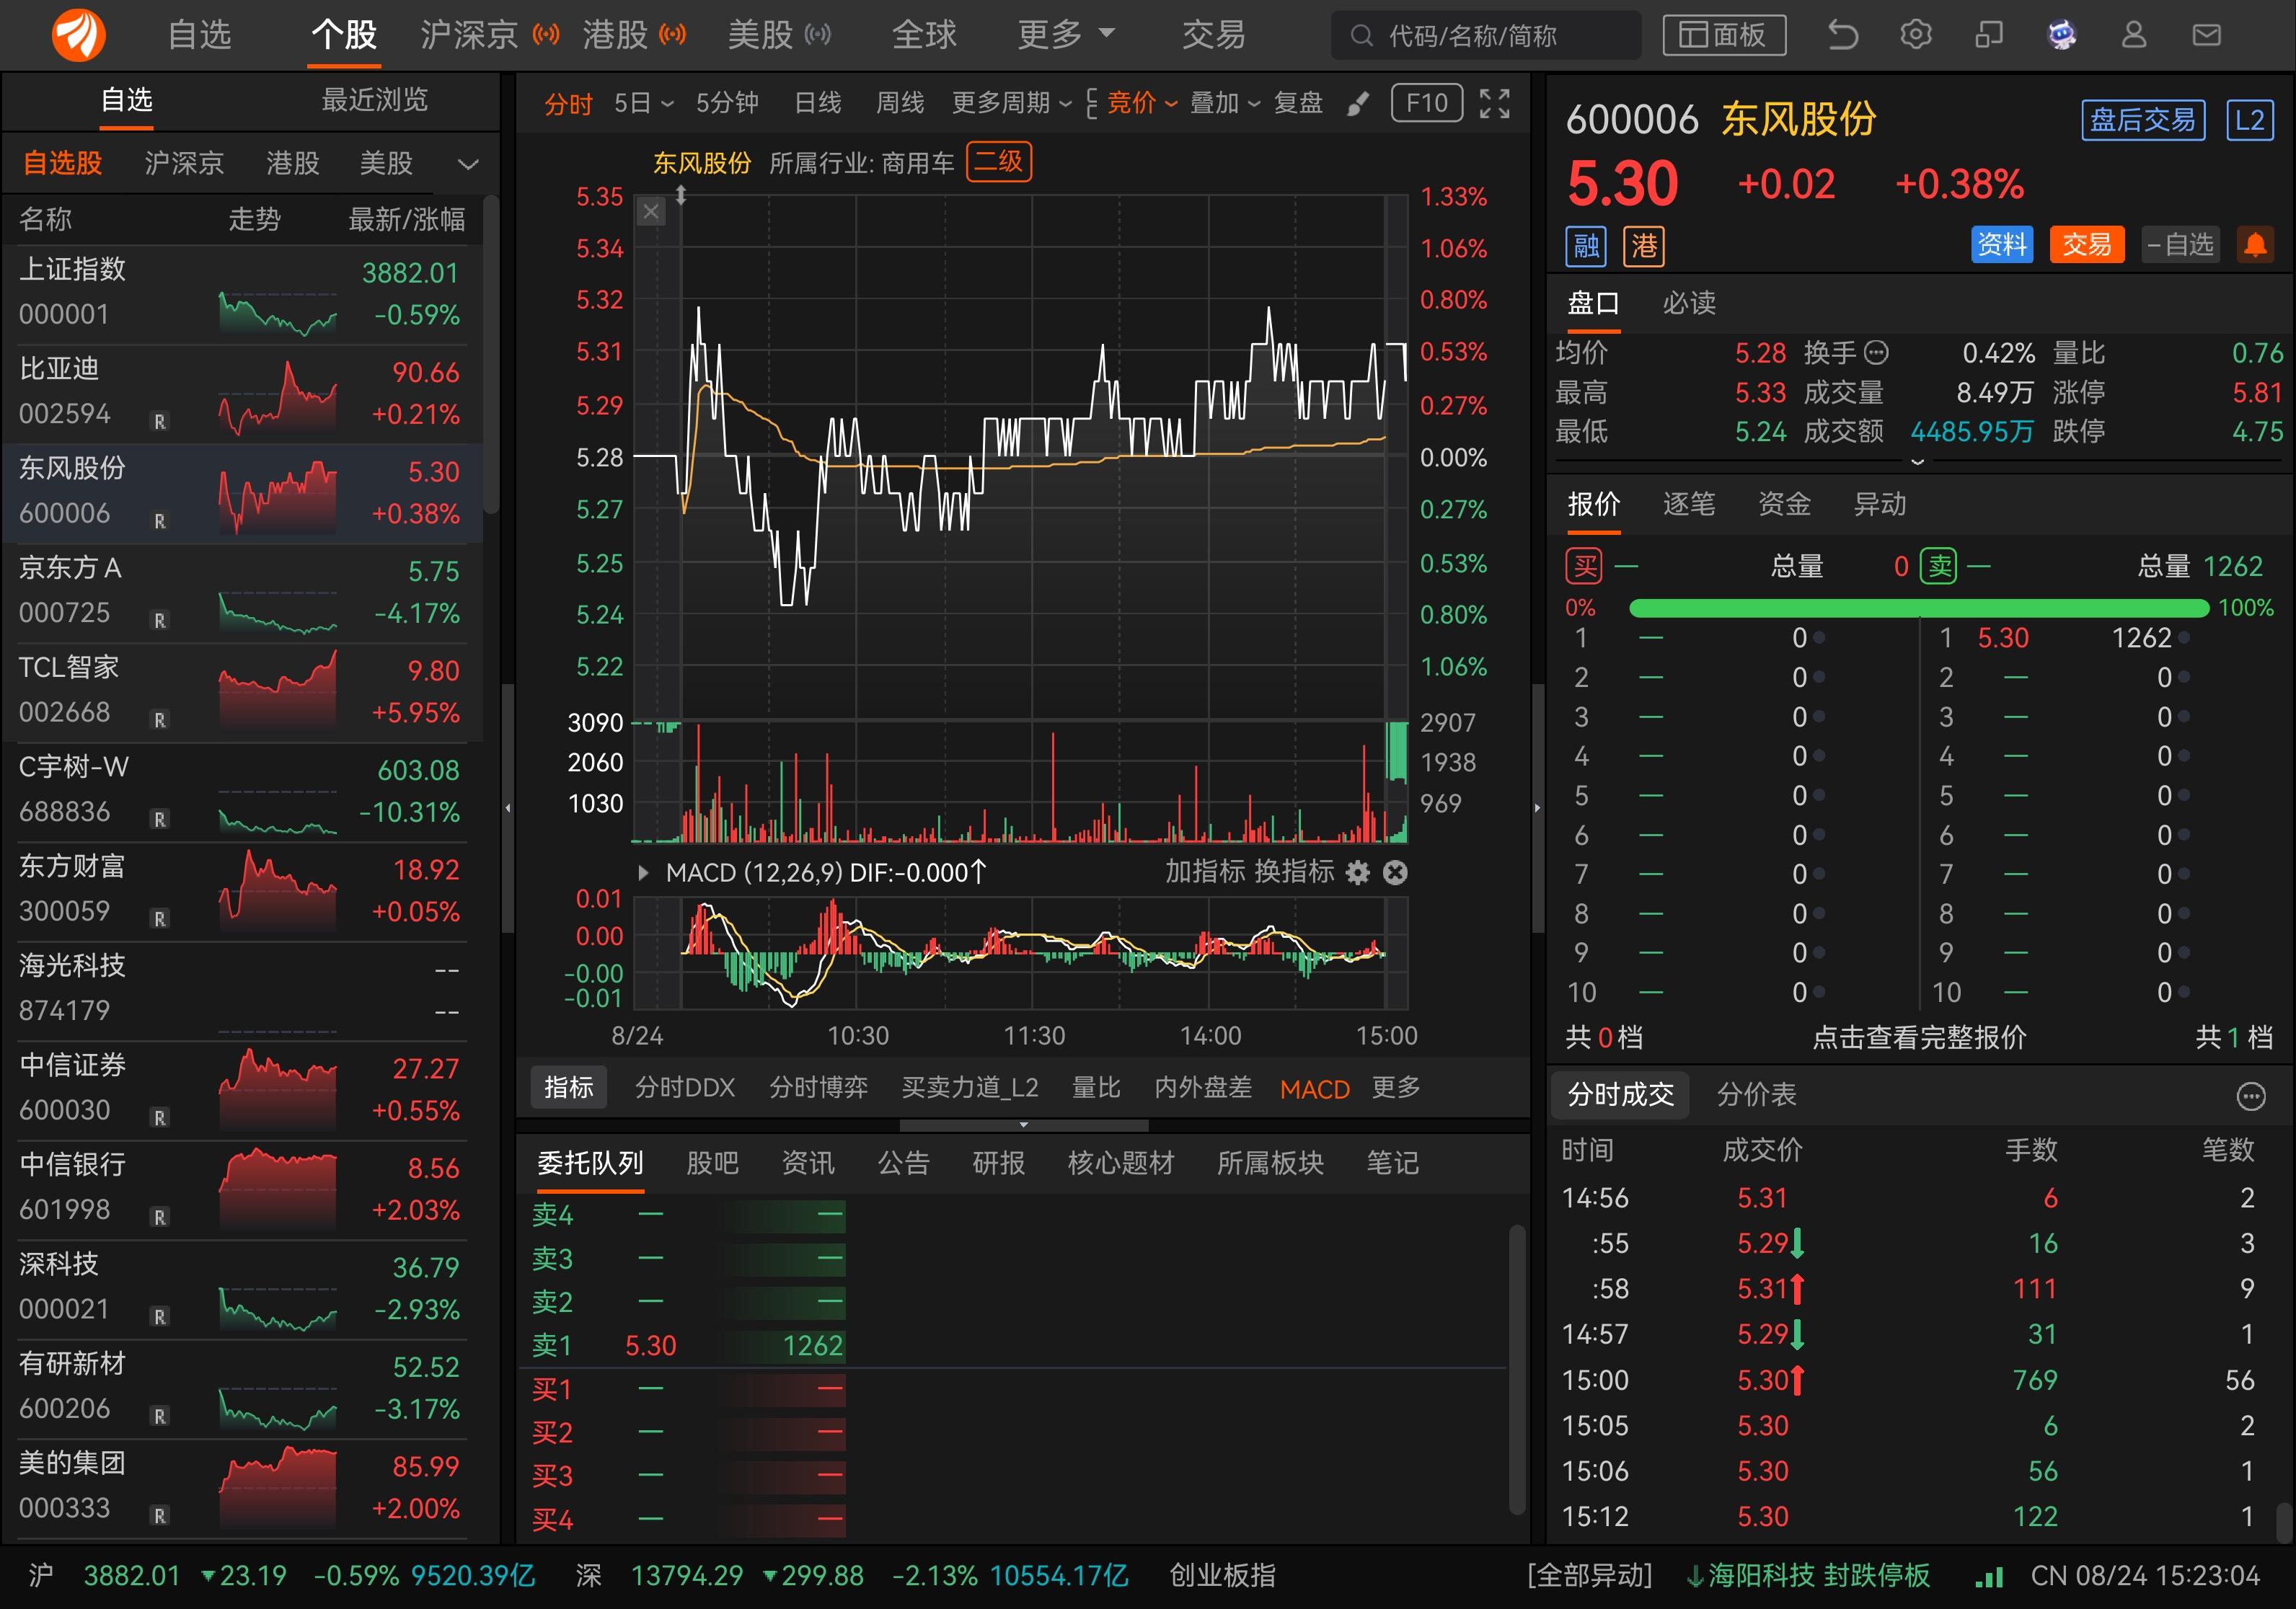Click the 港股 live broadcast icon
2296x1609 pixels.
pos(673,35)
